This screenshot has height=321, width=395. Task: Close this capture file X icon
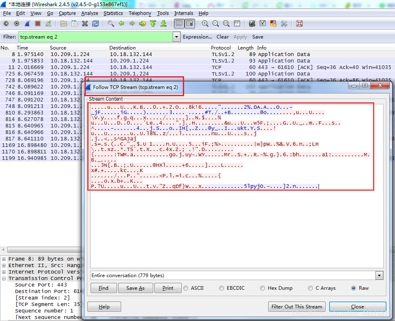(85, 24)
